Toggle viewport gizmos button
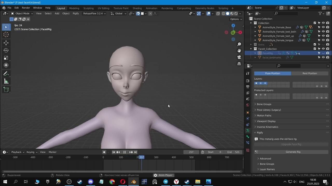The height and width of the screenshot is (186, 332). coord(199,13)
